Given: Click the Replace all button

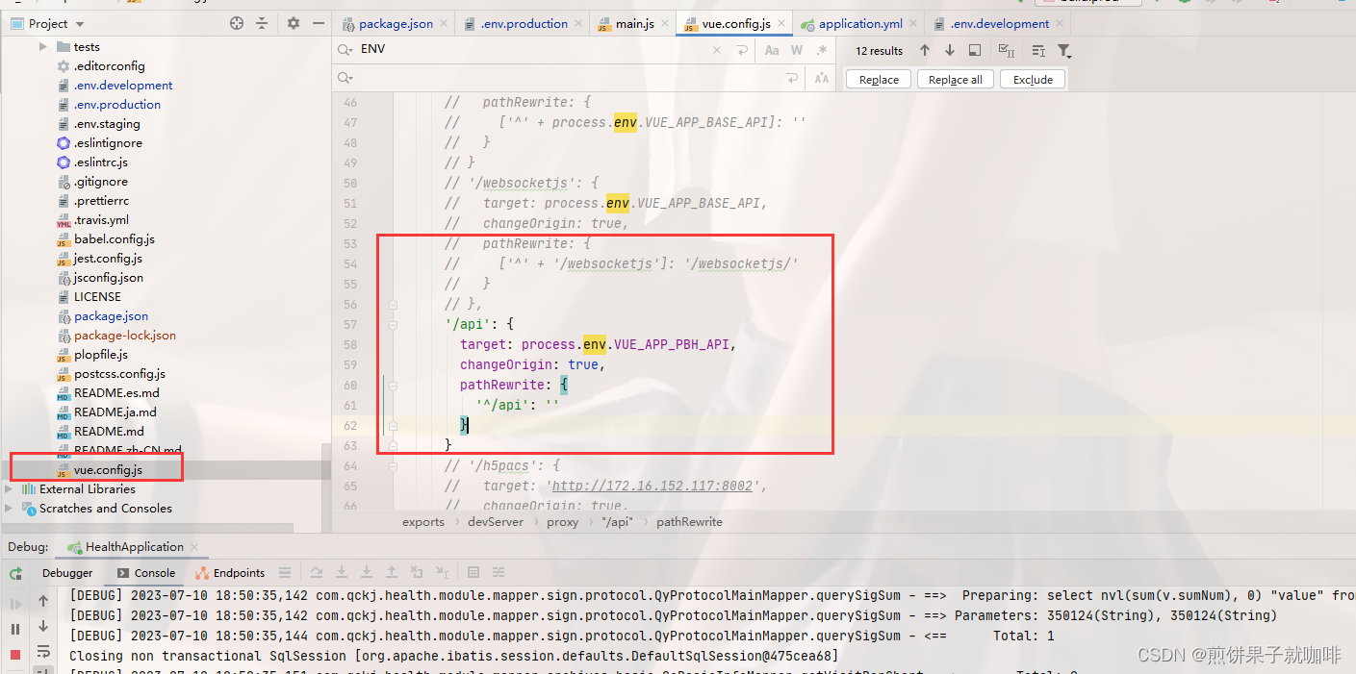Looking at the screenshot, I should [x=956, y=80].
